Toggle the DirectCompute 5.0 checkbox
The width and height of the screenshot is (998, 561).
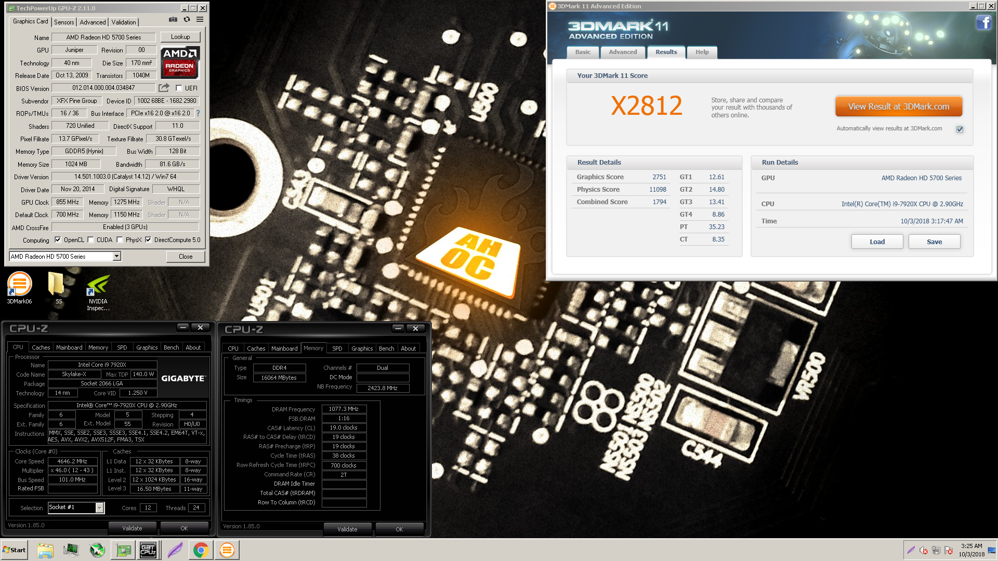[x=148, y=240]
